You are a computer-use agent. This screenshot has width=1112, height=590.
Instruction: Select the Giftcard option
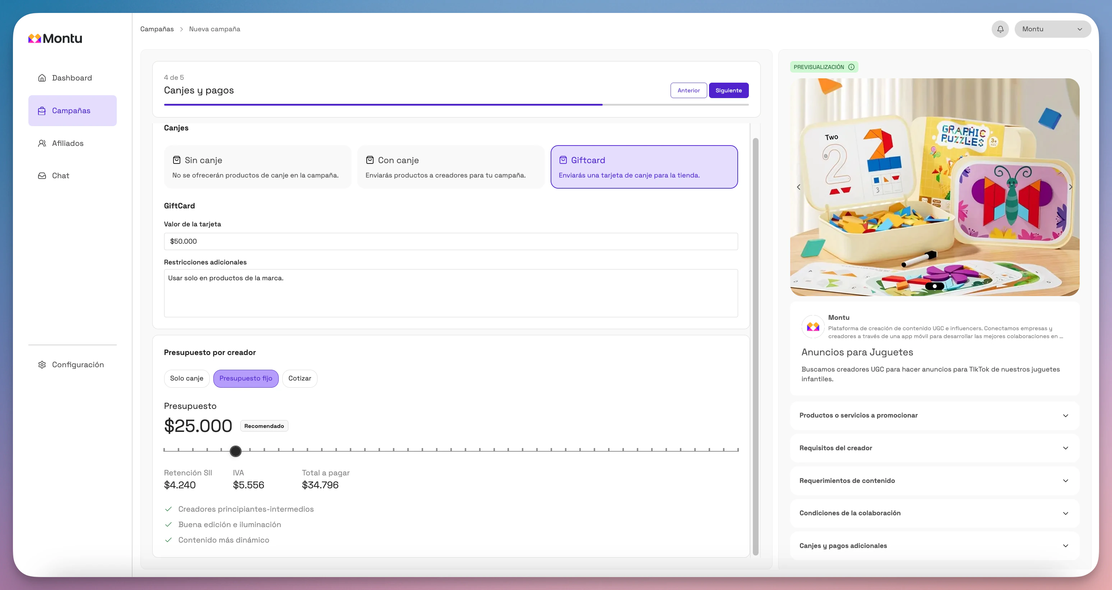click(x=644, y=167)
